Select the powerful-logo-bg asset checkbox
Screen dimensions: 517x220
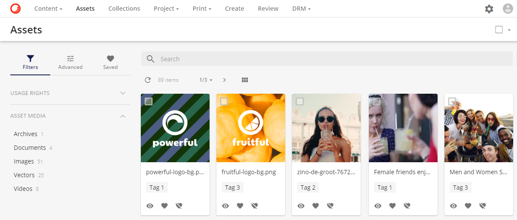[149, 101]
